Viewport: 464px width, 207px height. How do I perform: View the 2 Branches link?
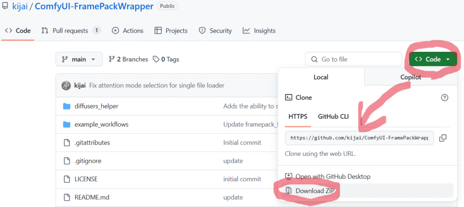click(x=128, y=59)
